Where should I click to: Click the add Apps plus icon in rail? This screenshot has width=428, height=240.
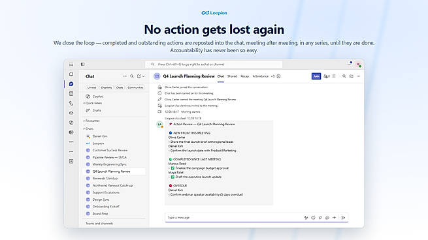click(71, 161)
